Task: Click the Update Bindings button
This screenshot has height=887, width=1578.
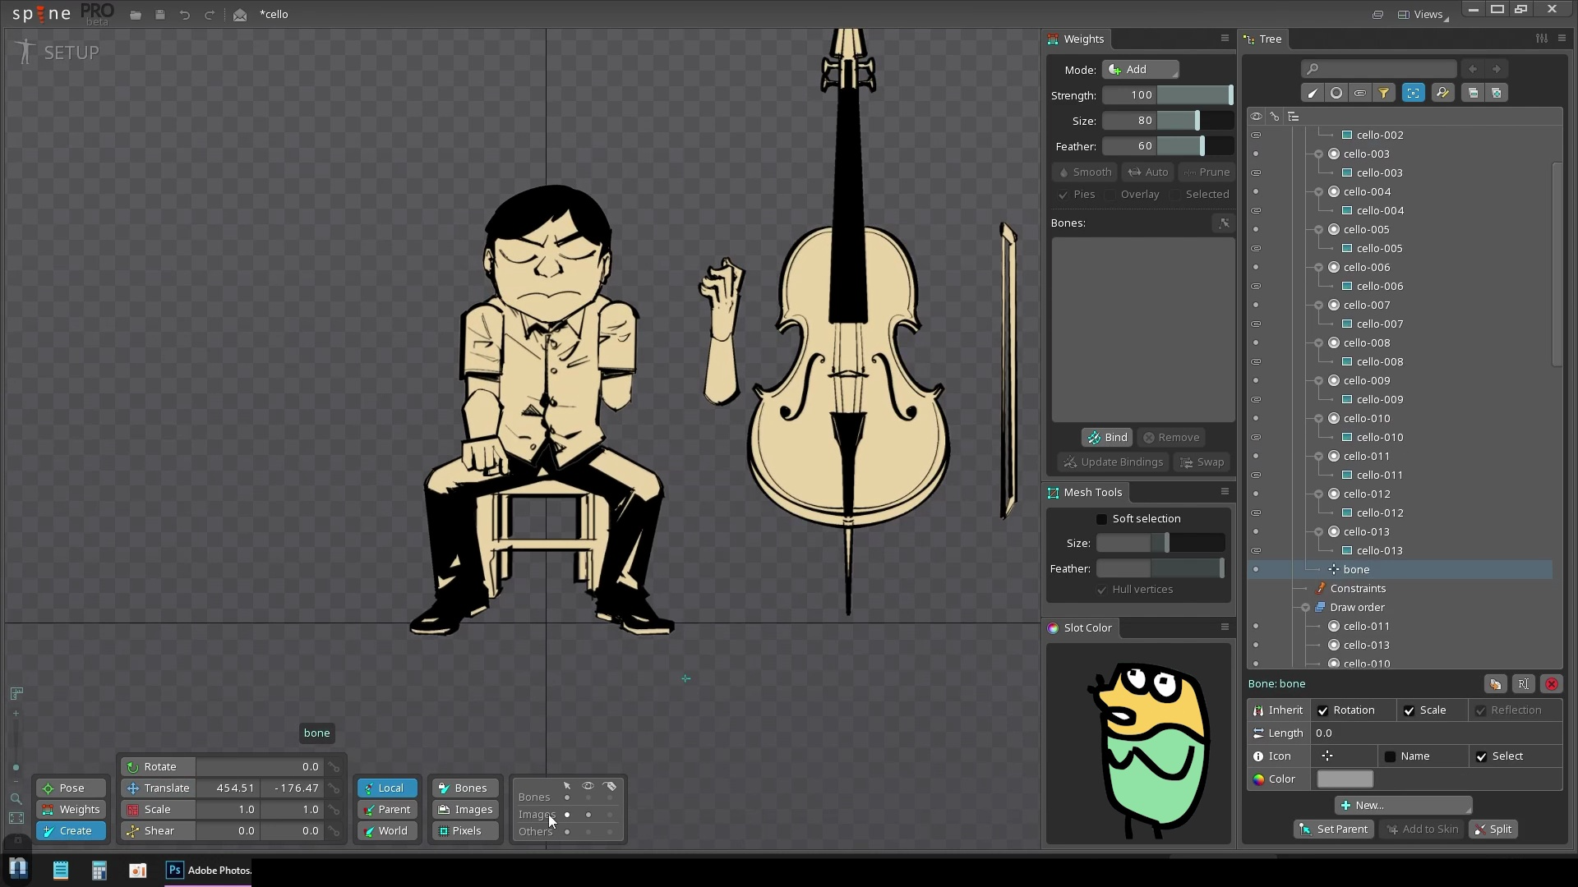Action: click(1114, 462)
